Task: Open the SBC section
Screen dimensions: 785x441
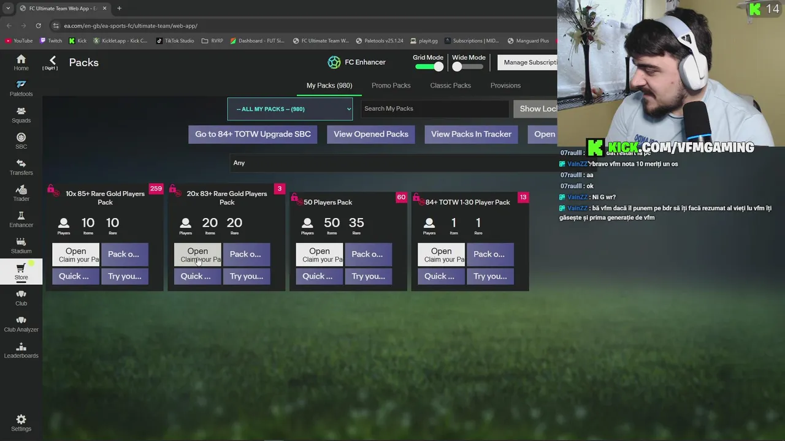Action: tap(21, 141)
